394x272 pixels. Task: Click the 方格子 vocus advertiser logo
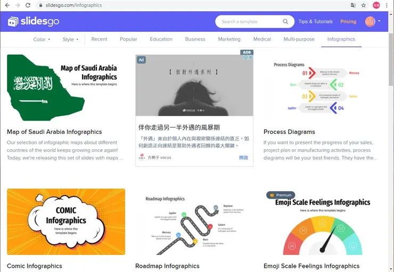[x=142, y=157]
